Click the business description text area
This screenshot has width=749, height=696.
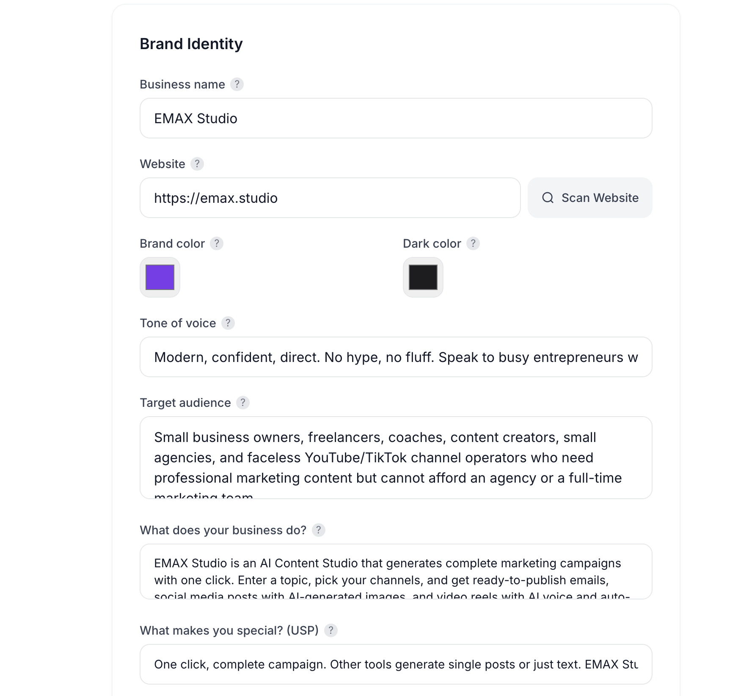395,572
